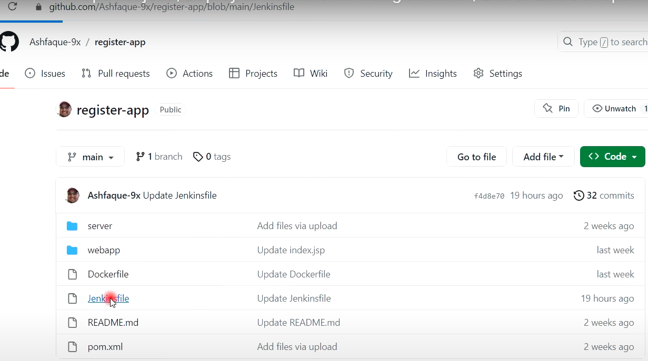648x361 pixels.
Task: Open Jenkinsfile row Update Jenkinsfile commit message
Action: click(294, 298)
